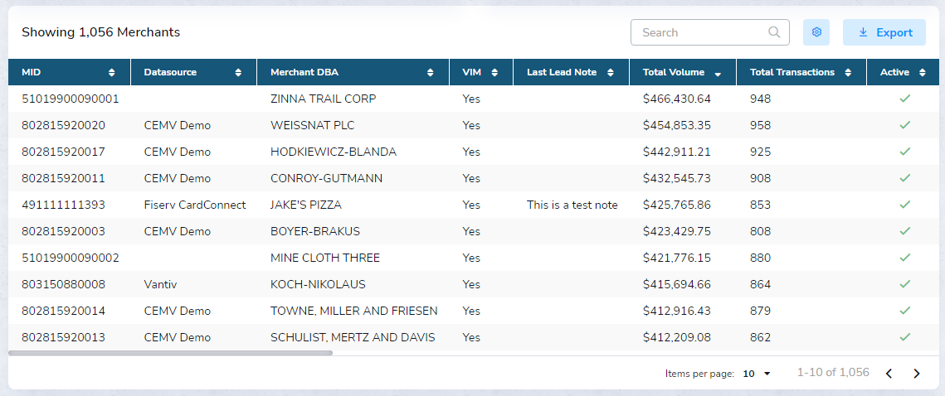Open table settings gear icon

[x=816, y=32]
